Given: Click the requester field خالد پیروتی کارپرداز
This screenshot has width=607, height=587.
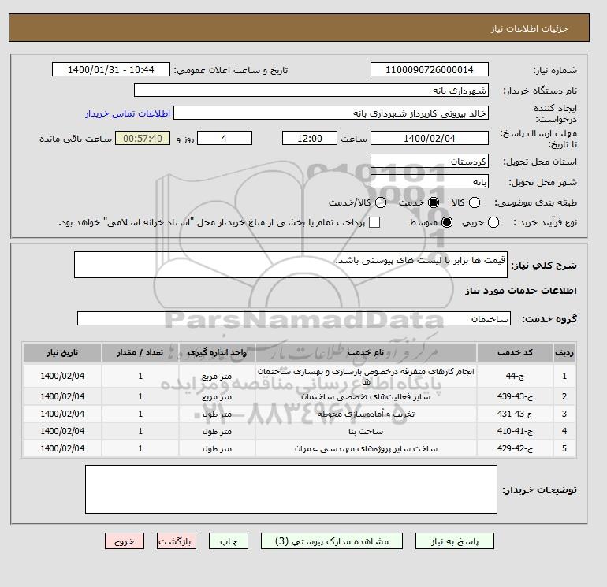Looking at the screenshot, I should (x=331, y=113).
